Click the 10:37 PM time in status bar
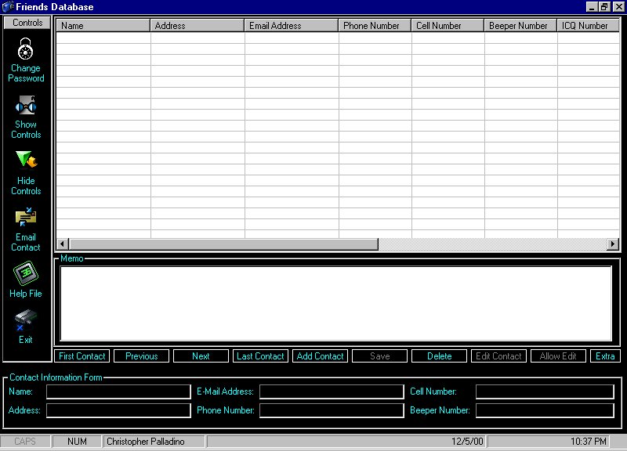 (589, 442)
